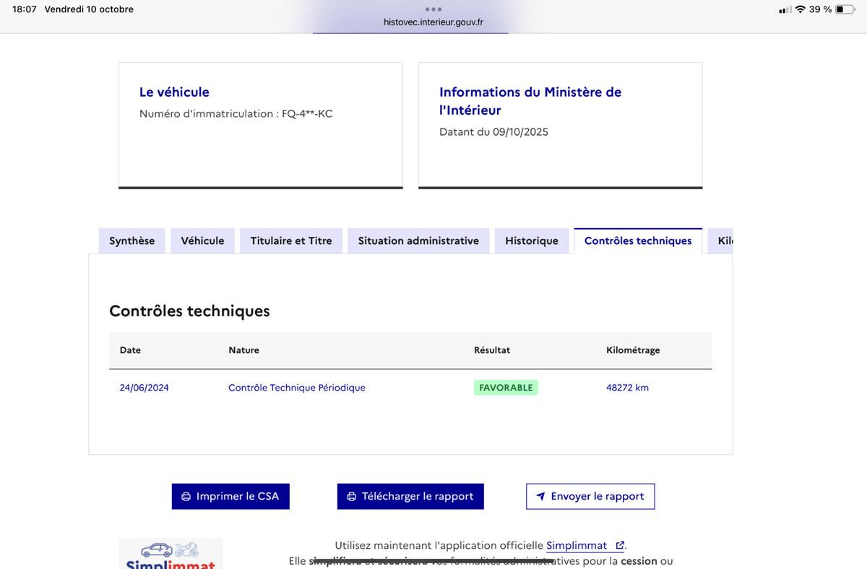The width and height of the screenshot is (867, 569).
Task: Open the Synthèse tab
Action: (x=131, y=241)
